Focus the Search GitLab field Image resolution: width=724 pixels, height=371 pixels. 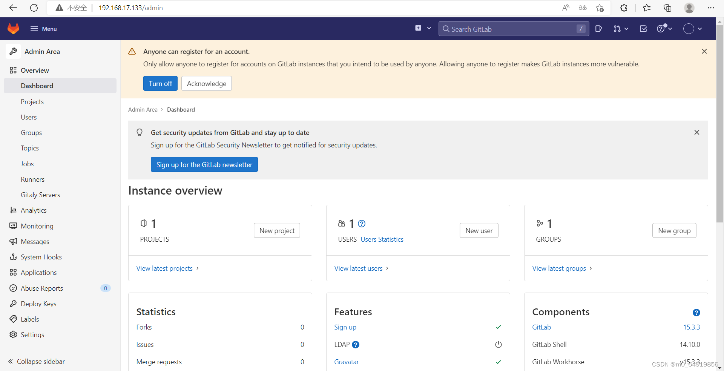tap(514, 29)
